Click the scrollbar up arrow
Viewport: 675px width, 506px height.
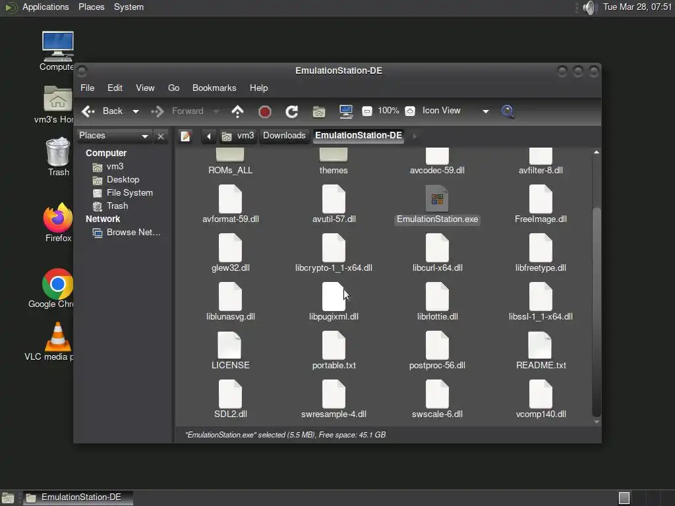(x=596, y=152)
